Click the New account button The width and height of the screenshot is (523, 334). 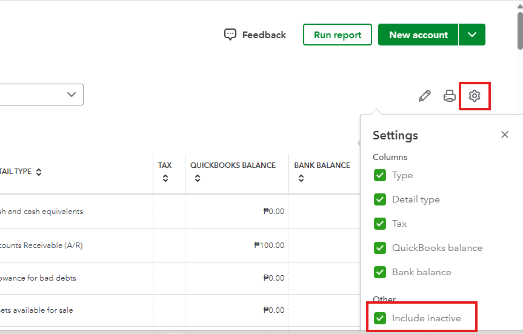[418, 35]
